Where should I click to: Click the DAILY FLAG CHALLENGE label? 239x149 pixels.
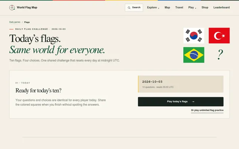point(31,29)
